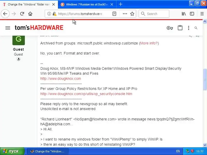
Task: Open the пуск Start menu
Action: coord(12,151)
